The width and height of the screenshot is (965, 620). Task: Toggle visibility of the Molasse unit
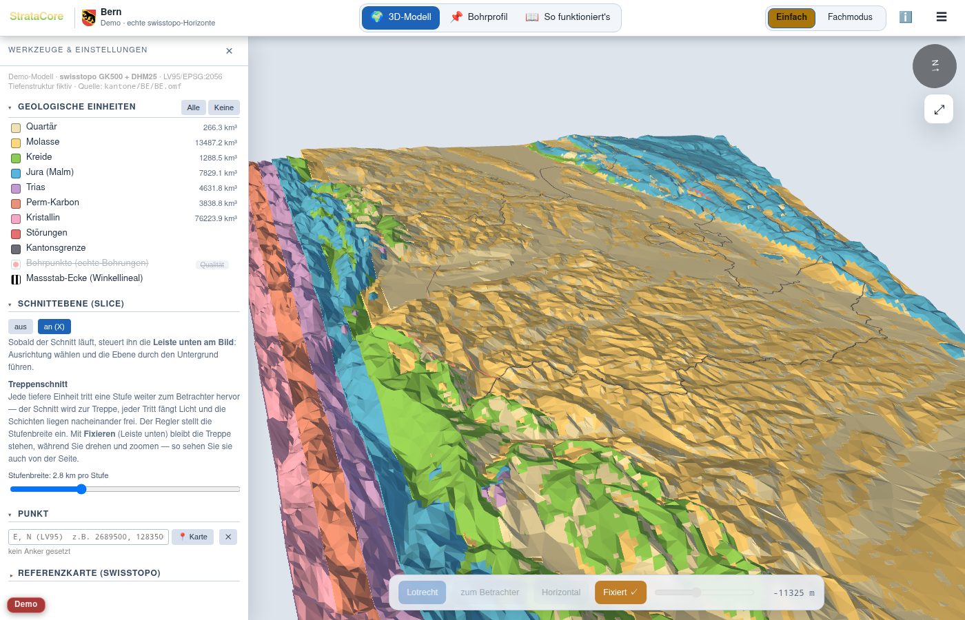tap(16, 143)
